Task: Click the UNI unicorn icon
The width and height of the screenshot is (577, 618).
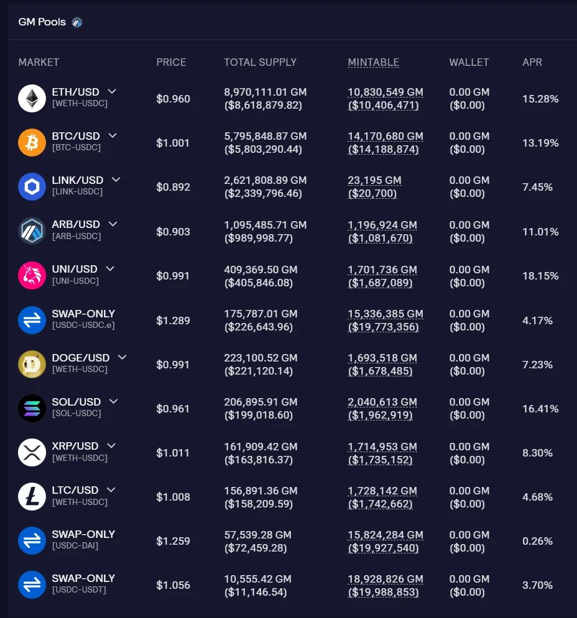Action: tap(32, 275)
